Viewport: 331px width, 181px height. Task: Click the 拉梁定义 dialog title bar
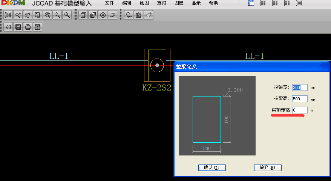[x=251, y=66]
